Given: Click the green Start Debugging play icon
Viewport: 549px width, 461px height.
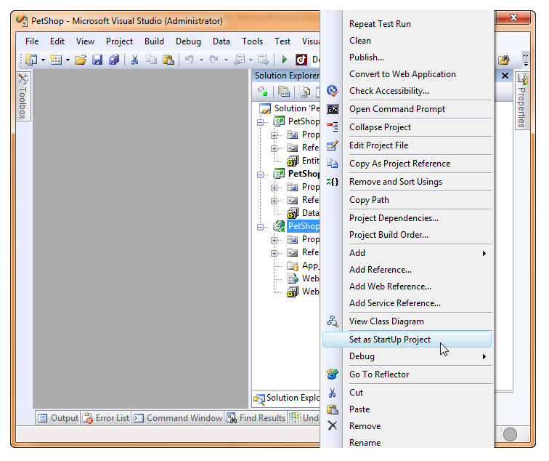Looking at the screenshot, I should (x=285, y=60).
